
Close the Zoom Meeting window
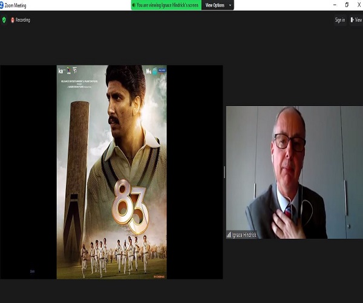point(359,5)
